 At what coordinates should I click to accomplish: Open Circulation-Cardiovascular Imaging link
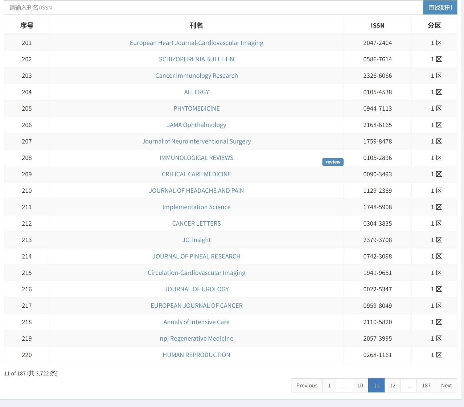point(196,273)
